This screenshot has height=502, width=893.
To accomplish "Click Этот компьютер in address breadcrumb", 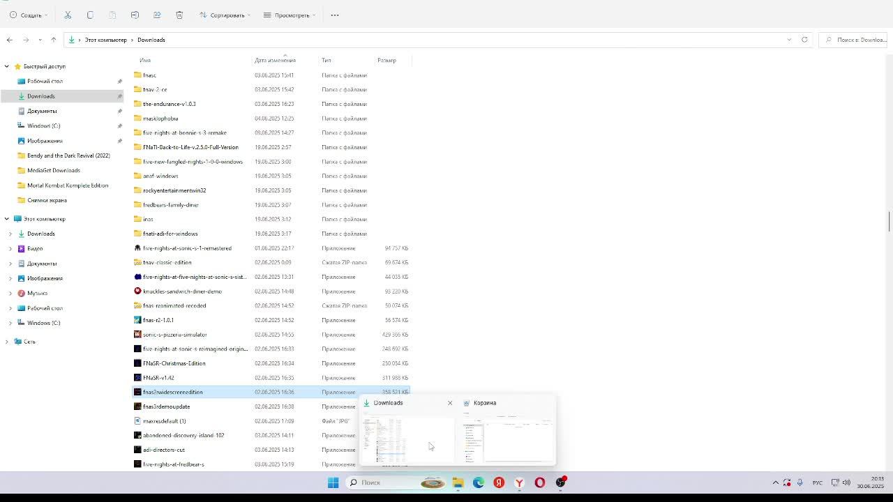I will point(106,40).
